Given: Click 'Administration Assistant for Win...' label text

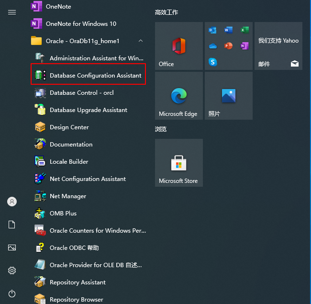Looking at the screenshot, I should [x=96, y=58].
